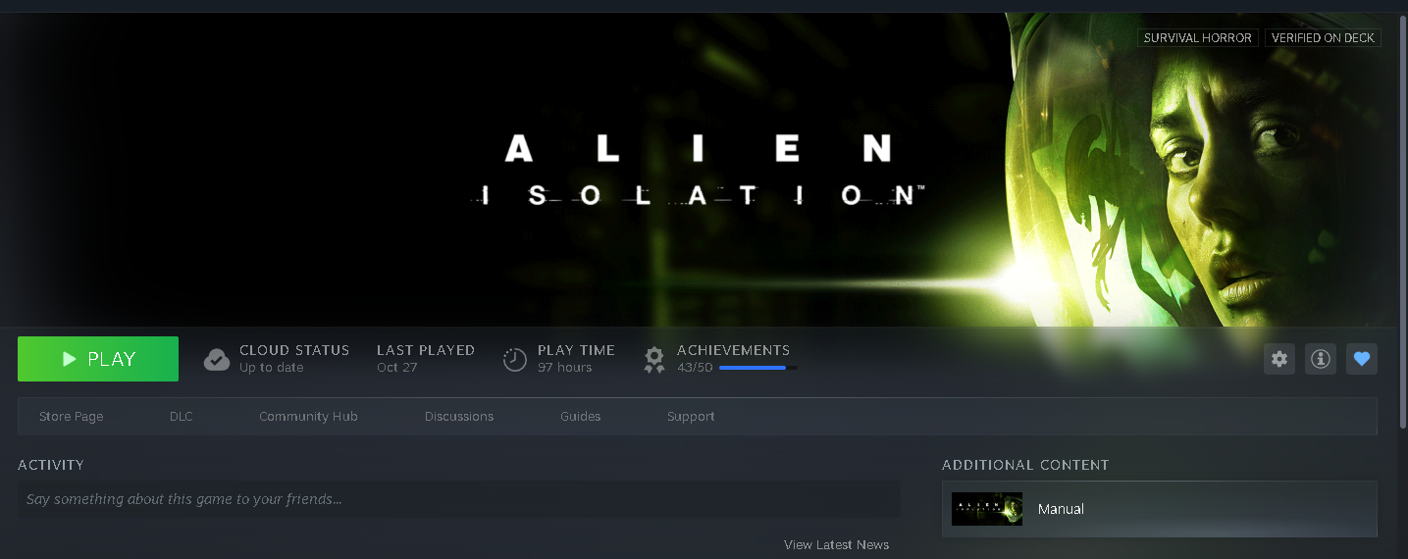Open the Manual additional content item
The image size is (1408, 559).
click(1160, 509)
